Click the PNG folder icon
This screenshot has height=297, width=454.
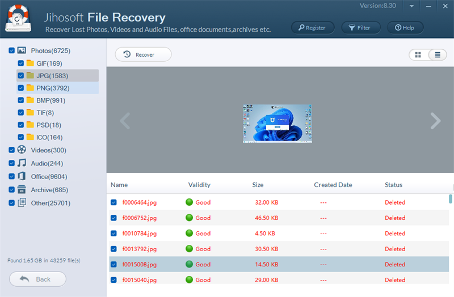click(x=30, y=88)
